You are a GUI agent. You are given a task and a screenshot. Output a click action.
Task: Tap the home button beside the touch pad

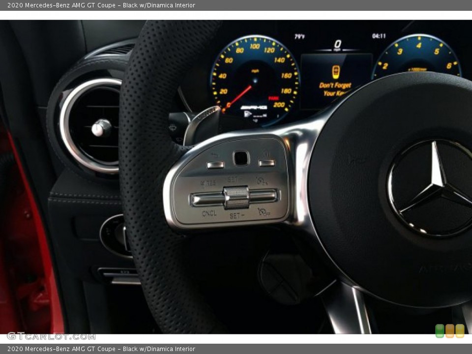point(267,163)
